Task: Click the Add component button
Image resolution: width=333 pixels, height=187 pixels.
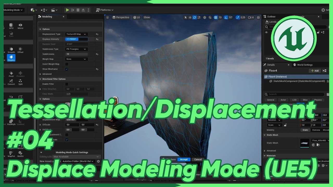Action: 315,71
